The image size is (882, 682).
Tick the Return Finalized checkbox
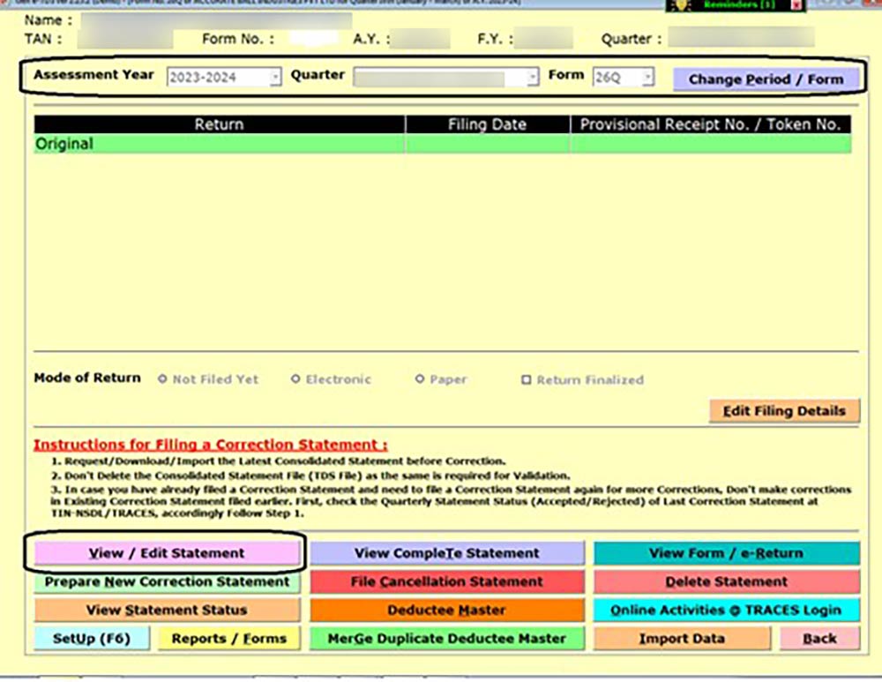pos(527,380)
